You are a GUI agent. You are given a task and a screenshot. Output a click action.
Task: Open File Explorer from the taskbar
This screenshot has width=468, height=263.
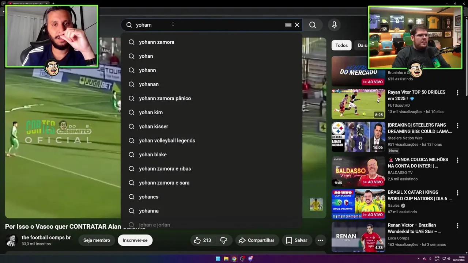point(226,259)
